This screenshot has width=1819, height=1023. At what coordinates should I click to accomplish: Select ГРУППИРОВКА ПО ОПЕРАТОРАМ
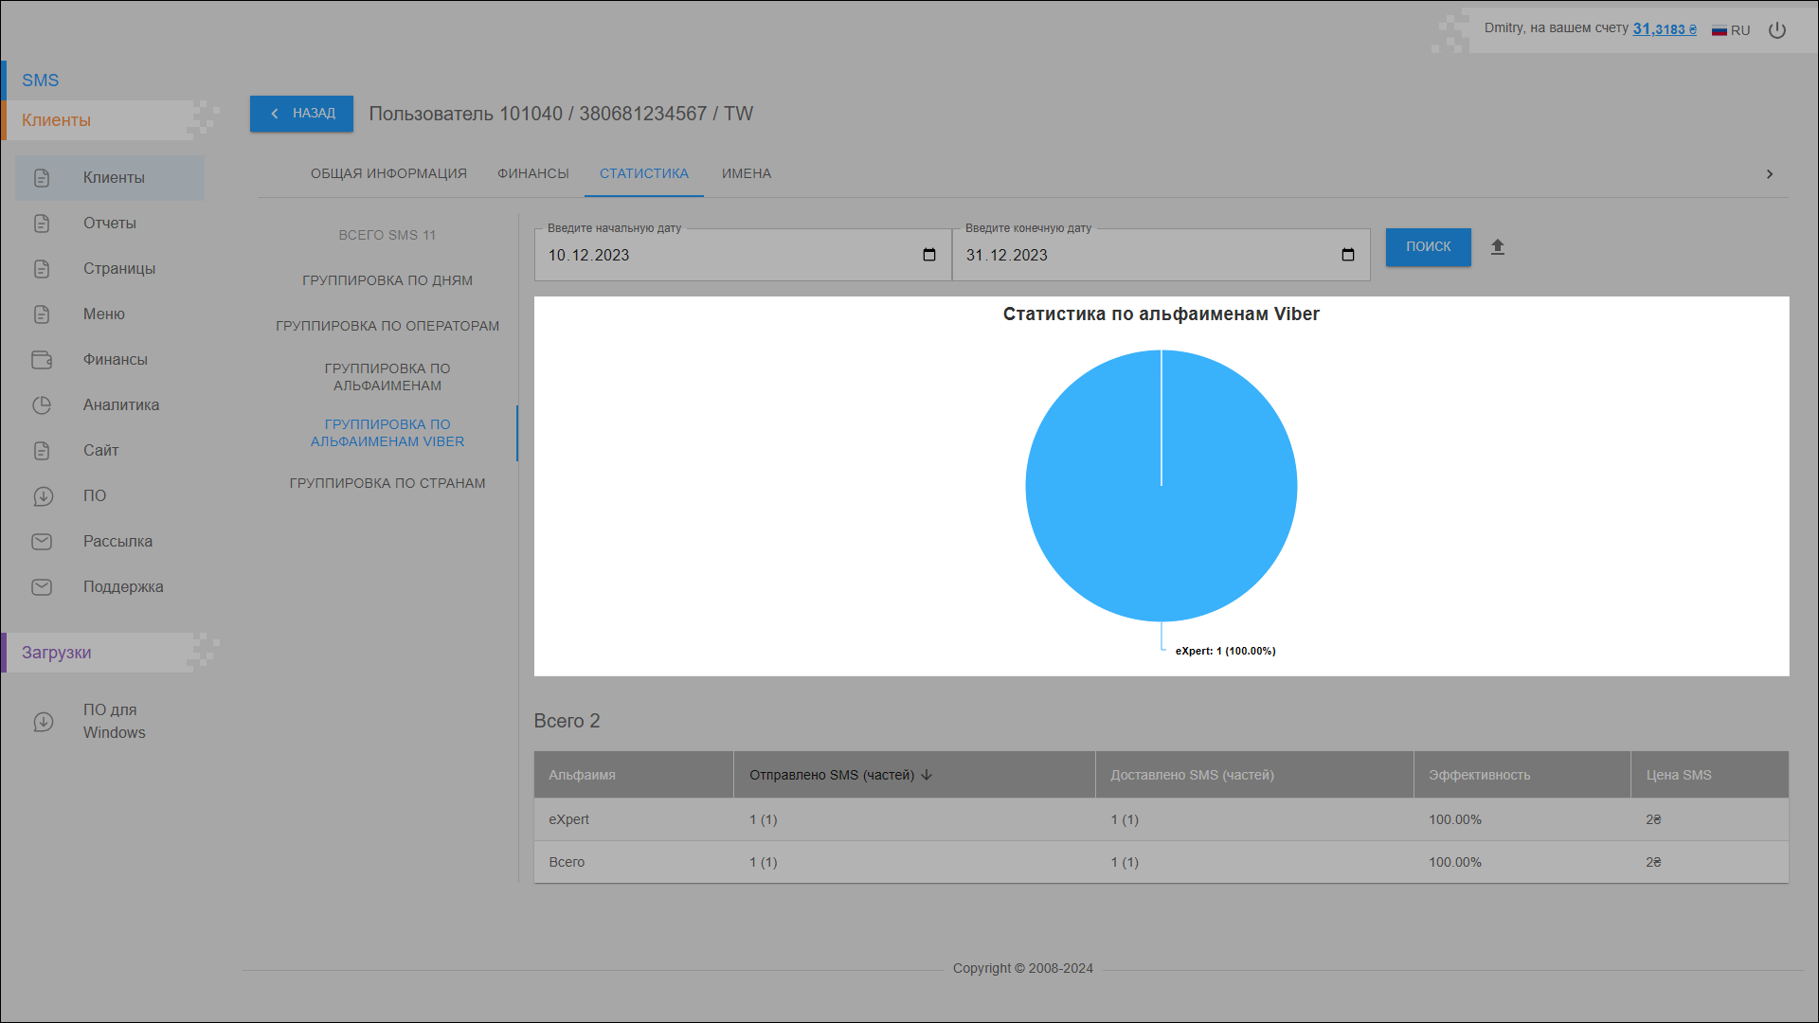[387, 326]
